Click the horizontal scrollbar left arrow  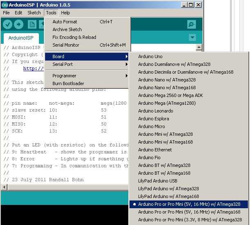(x=5, y=187)
